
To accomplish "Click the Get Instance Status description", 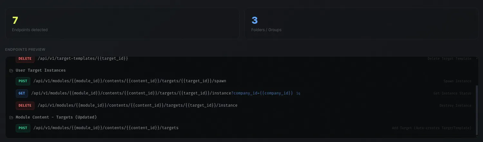I will 452,93.
